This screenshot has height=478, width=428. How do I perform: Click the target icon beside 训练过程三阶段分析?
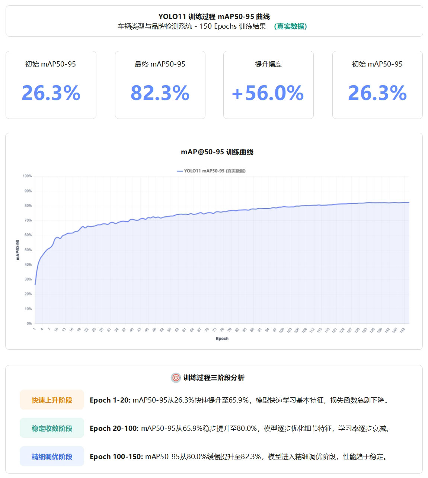[x=176, y=378]
